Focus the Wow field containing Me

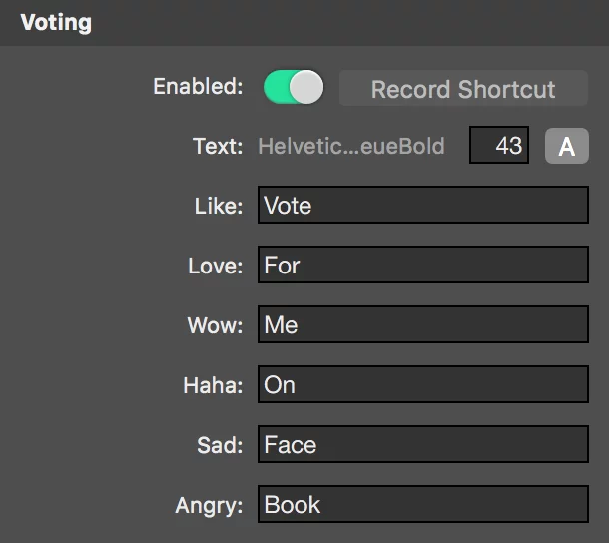(x=423, y=324)
